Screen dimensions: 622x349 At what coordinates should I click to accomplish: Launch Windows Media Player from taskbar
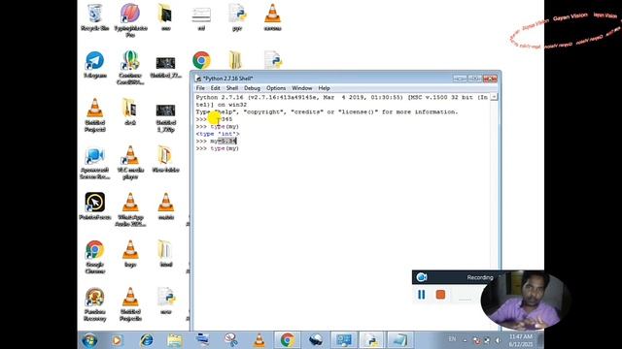tap(117, 340)
